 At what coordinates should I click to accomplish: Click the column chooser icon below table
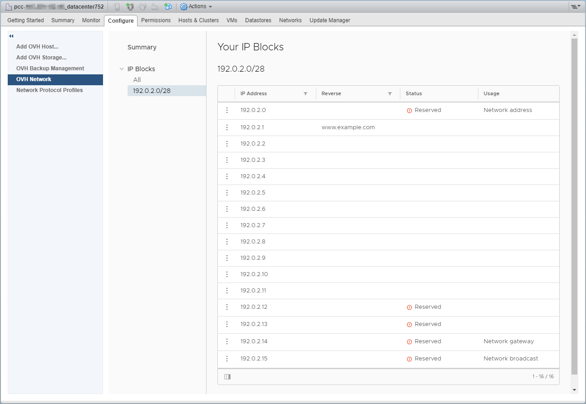click(227, 377)
